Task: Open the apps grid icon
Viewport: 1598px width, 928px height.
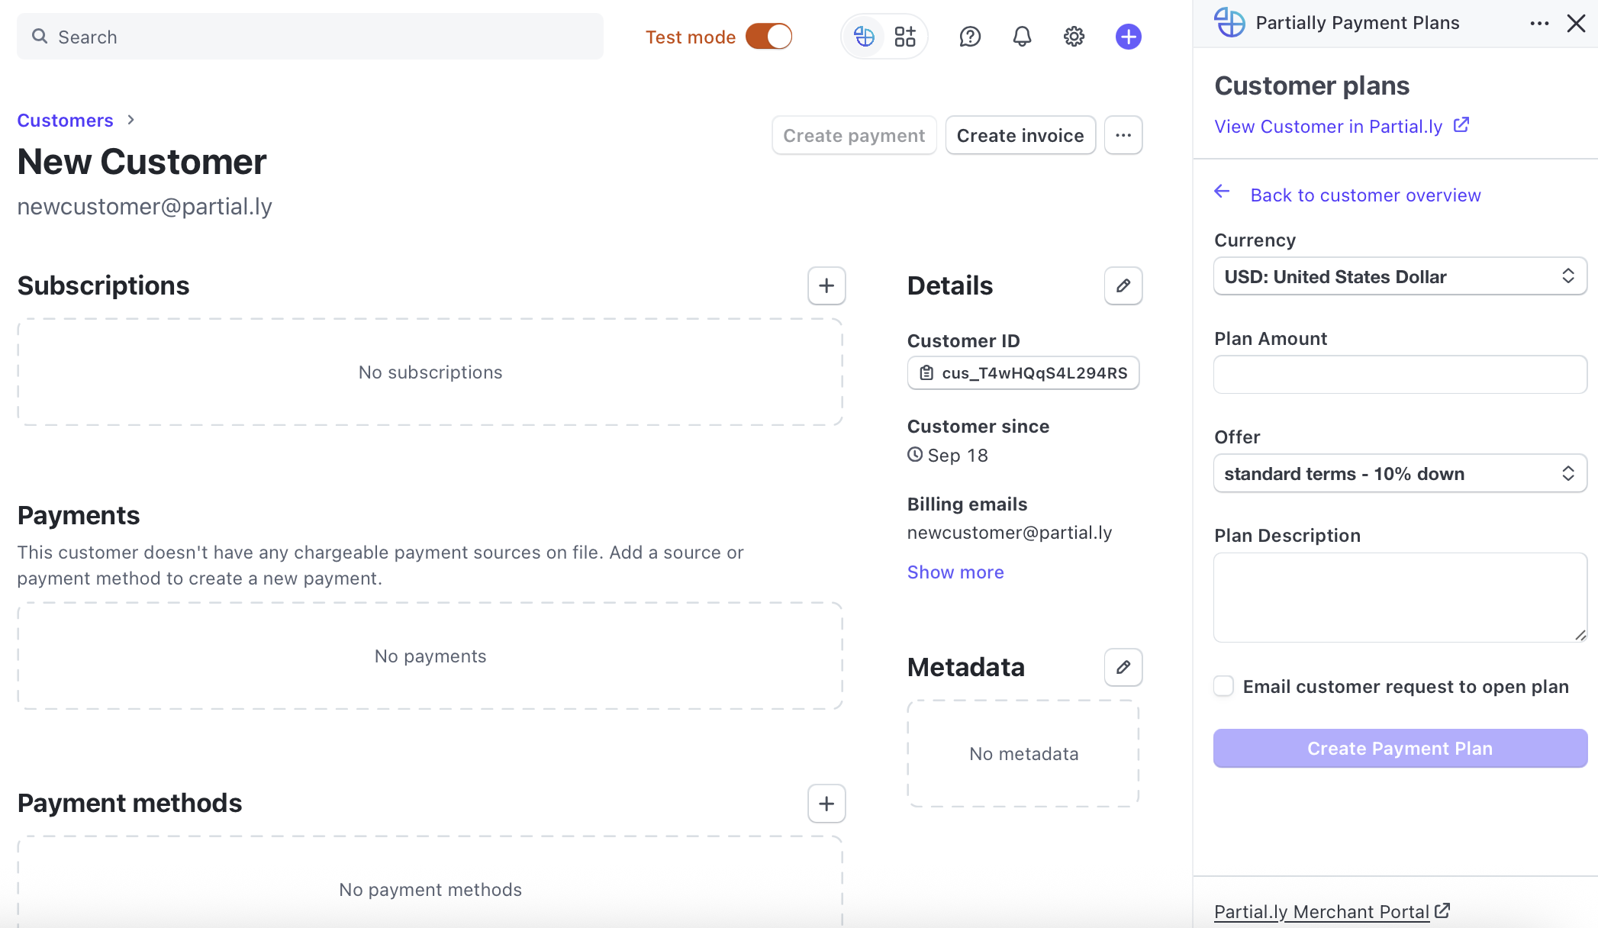Action: click(x=905, y=37)
